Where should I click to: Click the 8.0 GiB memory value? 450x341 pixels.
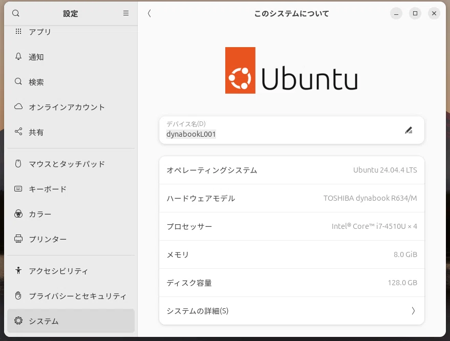[x=405, y=254]
